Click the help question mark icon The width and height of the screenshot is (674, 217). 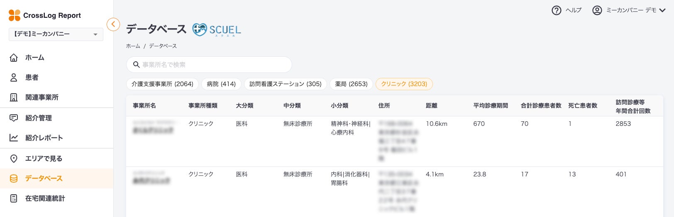[x=556, y=10]
